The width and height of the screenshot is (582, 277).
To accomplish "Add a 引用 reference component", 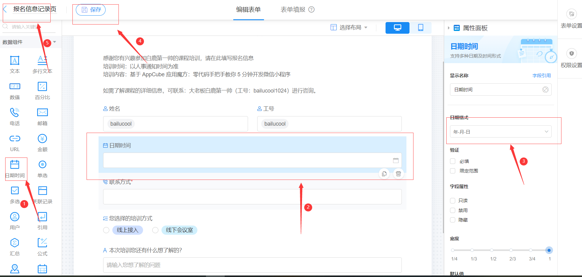I will (42, 221).
